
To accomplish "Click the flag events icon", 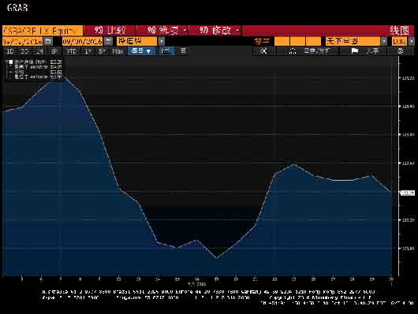I will pos(354,51).
